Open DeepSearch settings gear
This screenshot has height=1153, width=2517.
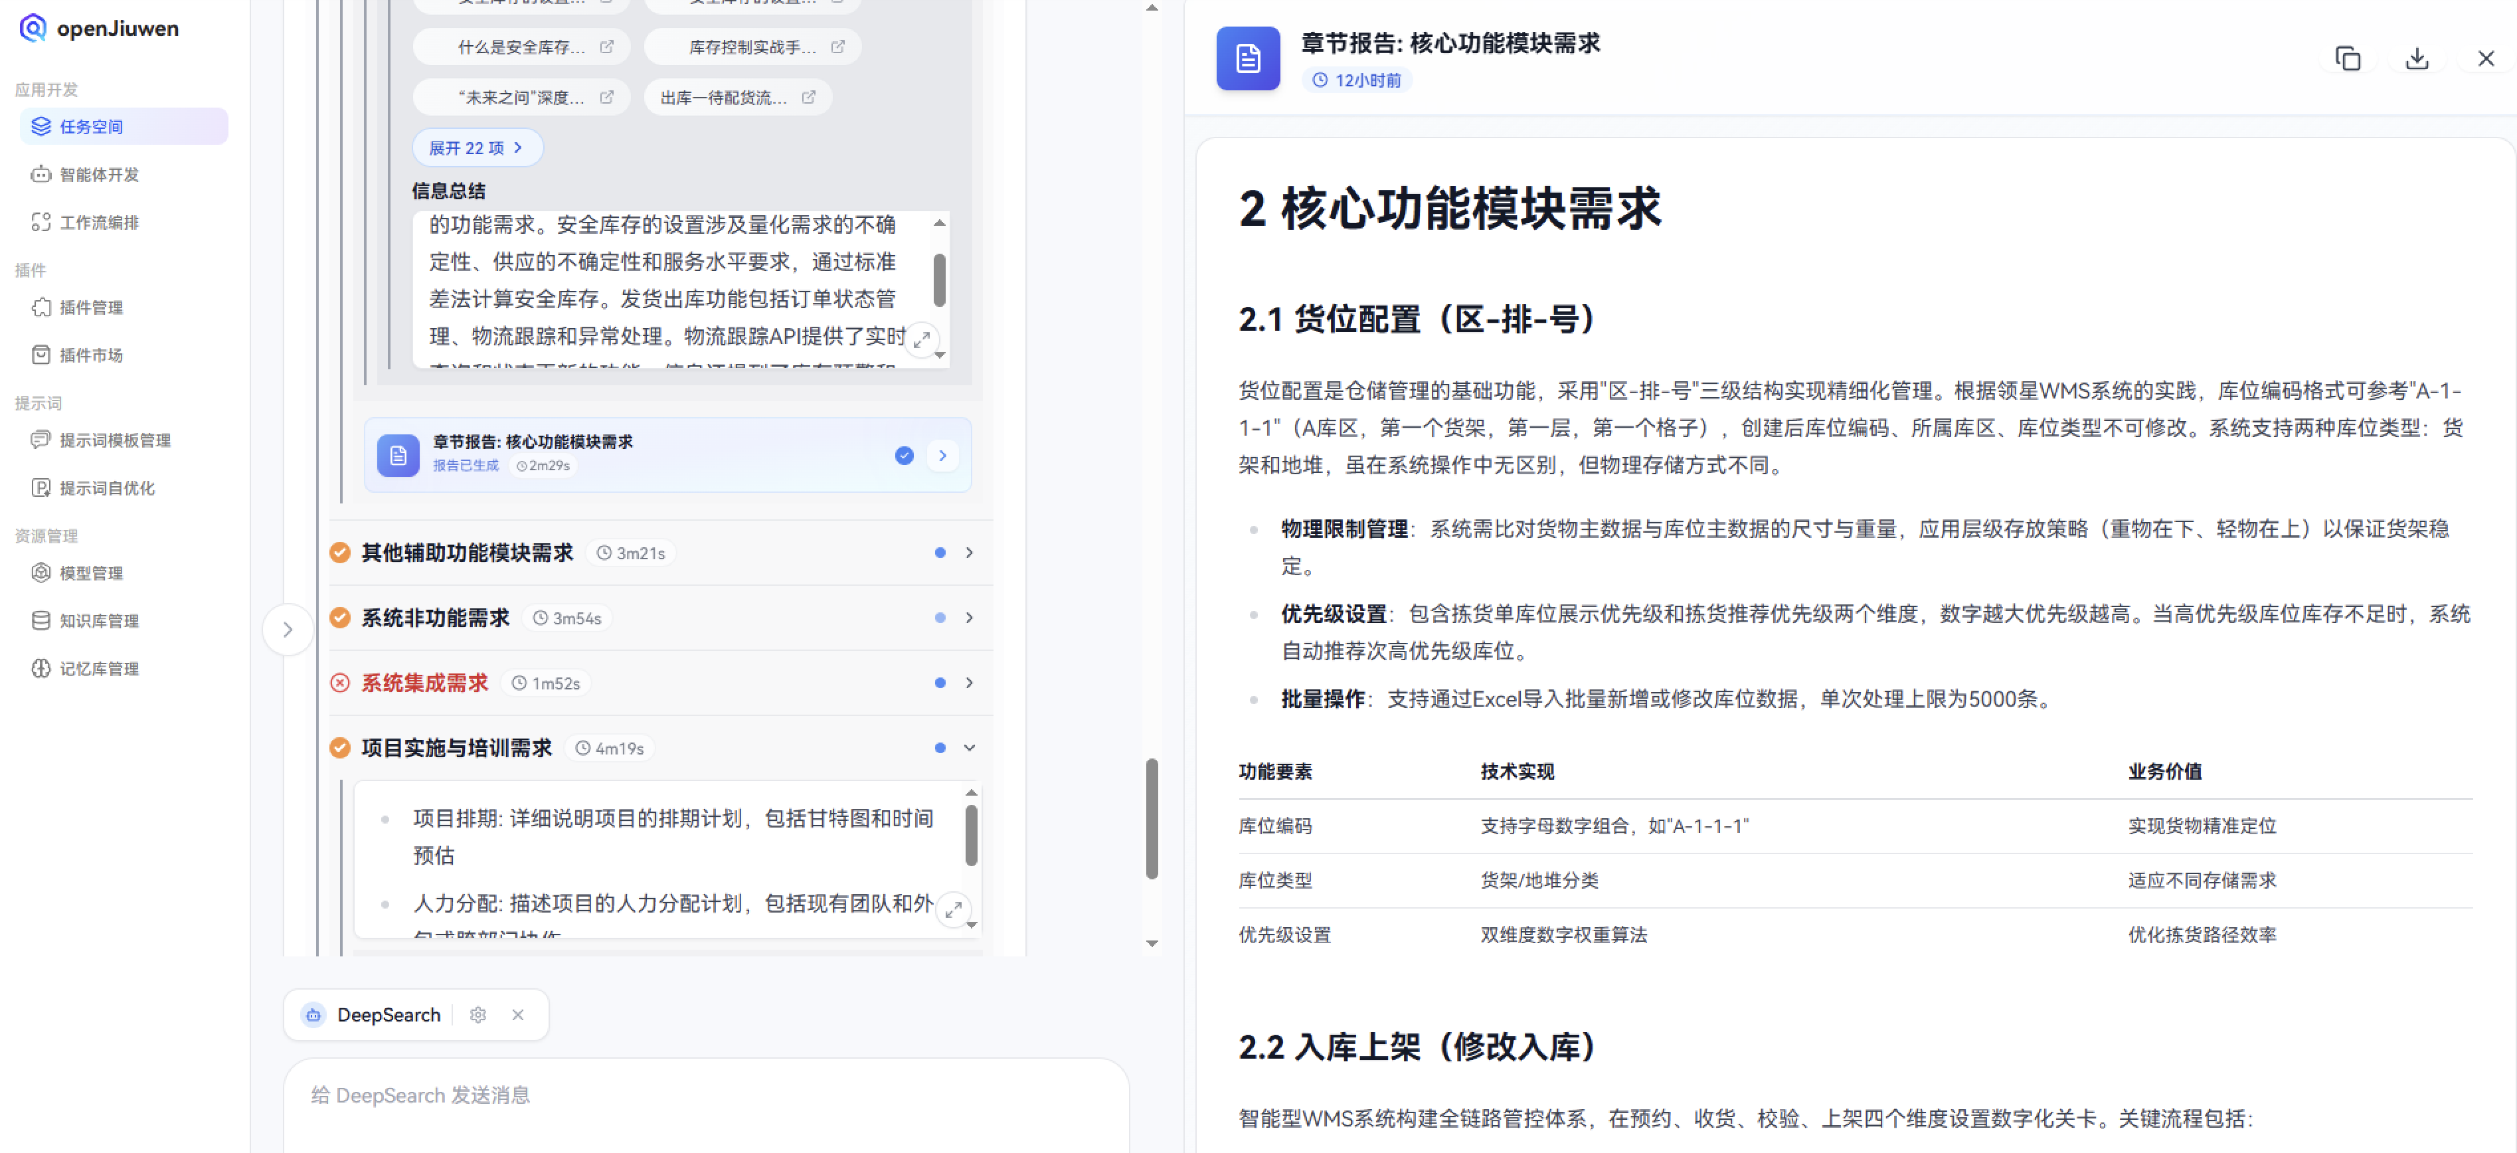[x=477, y=1014]
